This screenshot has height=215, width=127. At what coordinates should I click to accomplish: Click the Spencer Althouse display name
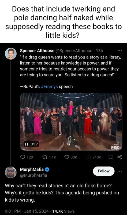click(37, 51)
